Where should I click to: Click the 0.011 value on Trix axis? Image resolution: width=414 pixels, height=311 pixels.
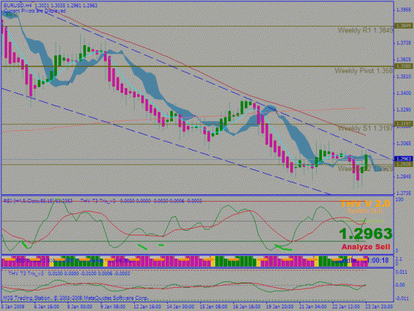point(402,272)
